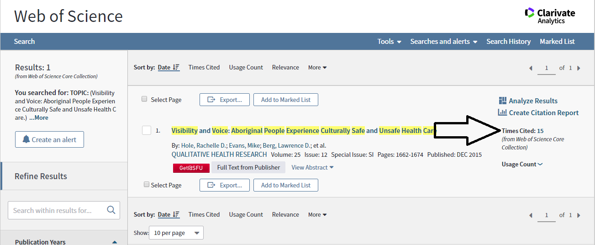Expand the top More sort options
Screen dimensions: 595x245
[x=317, y=67]
